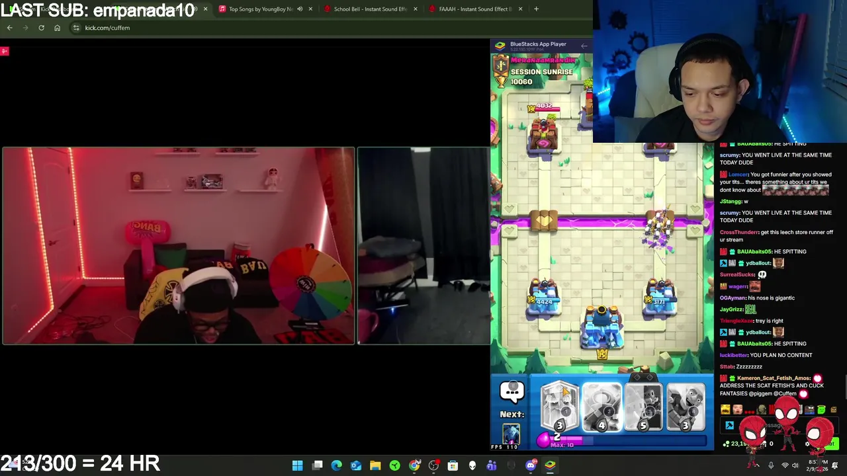Collapse BlueStacks sidebar with arrow icon
The image size is (847, 476).
point(584,46)
